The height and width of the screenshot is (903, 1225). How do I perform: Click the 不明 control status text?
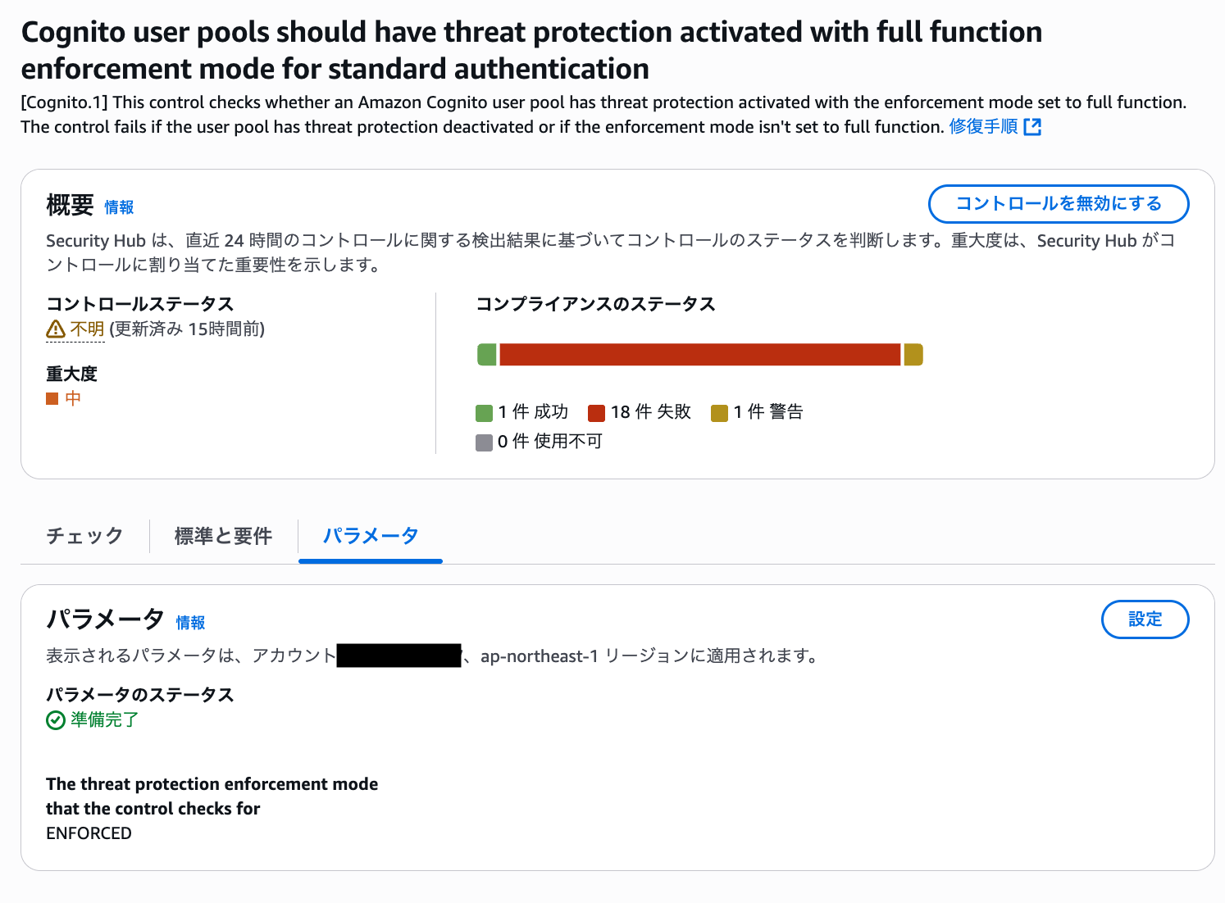point(88,329)
